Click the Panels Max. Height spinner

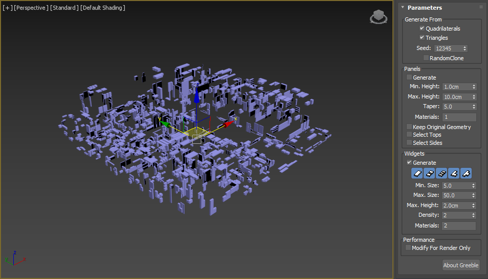coord(474,97)
